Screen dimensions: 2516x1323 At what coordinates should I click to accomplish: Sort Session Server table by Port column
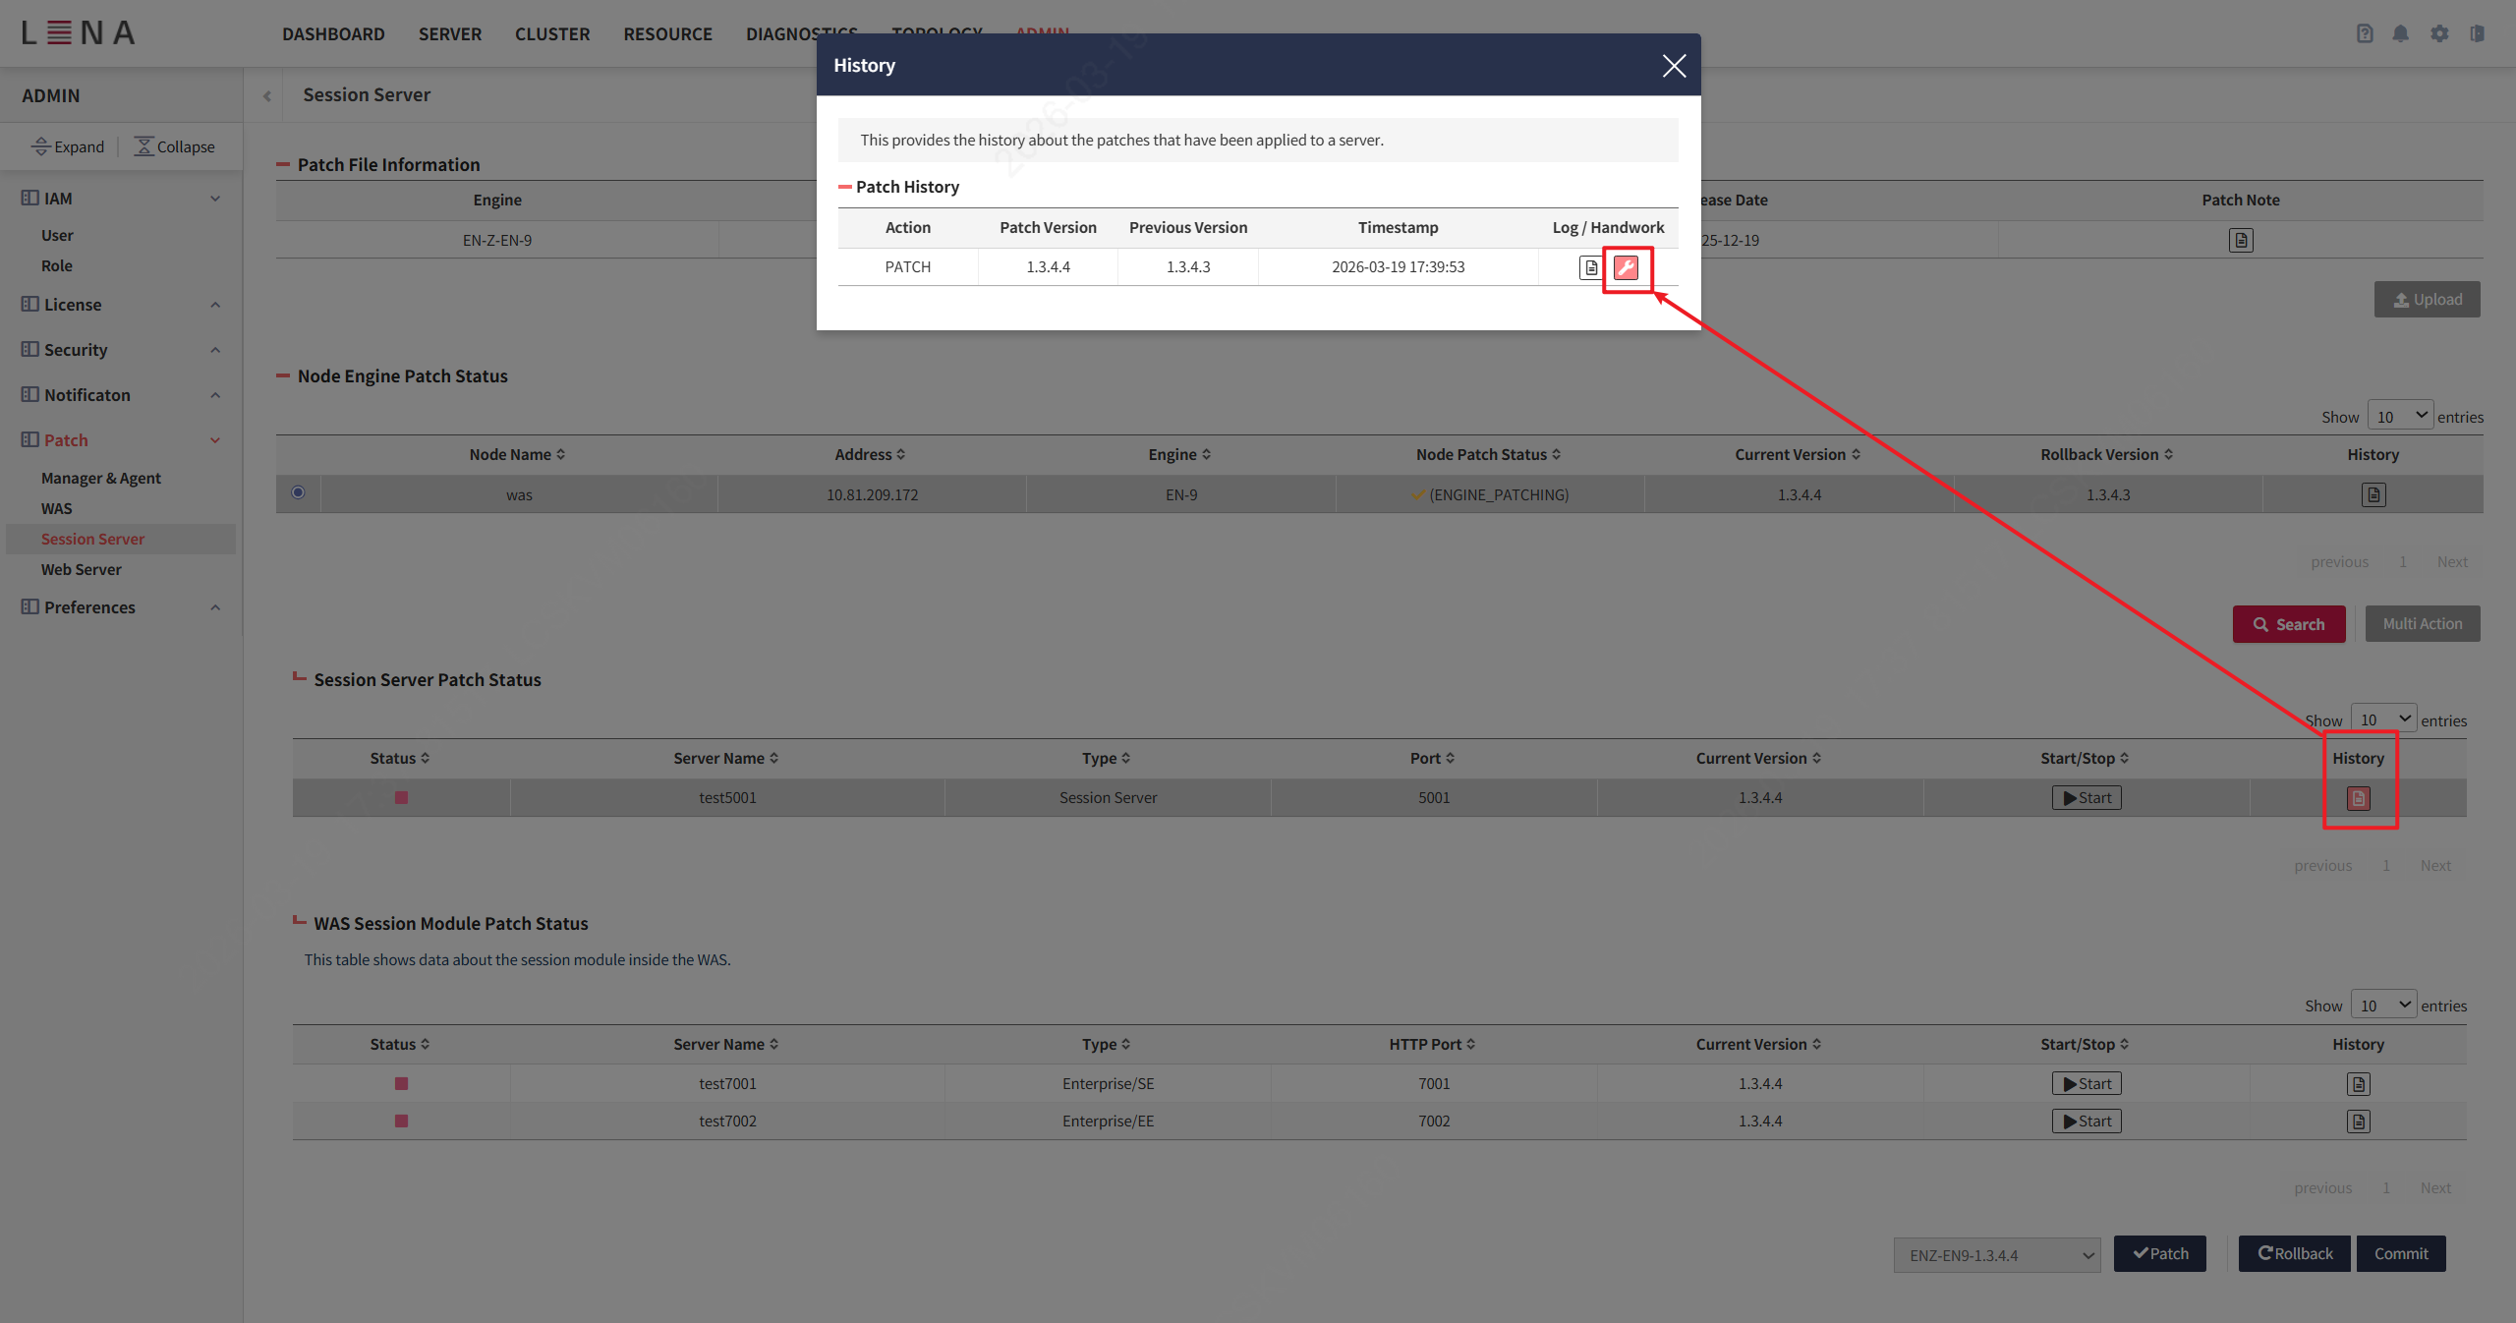[x=1432, y=759]
